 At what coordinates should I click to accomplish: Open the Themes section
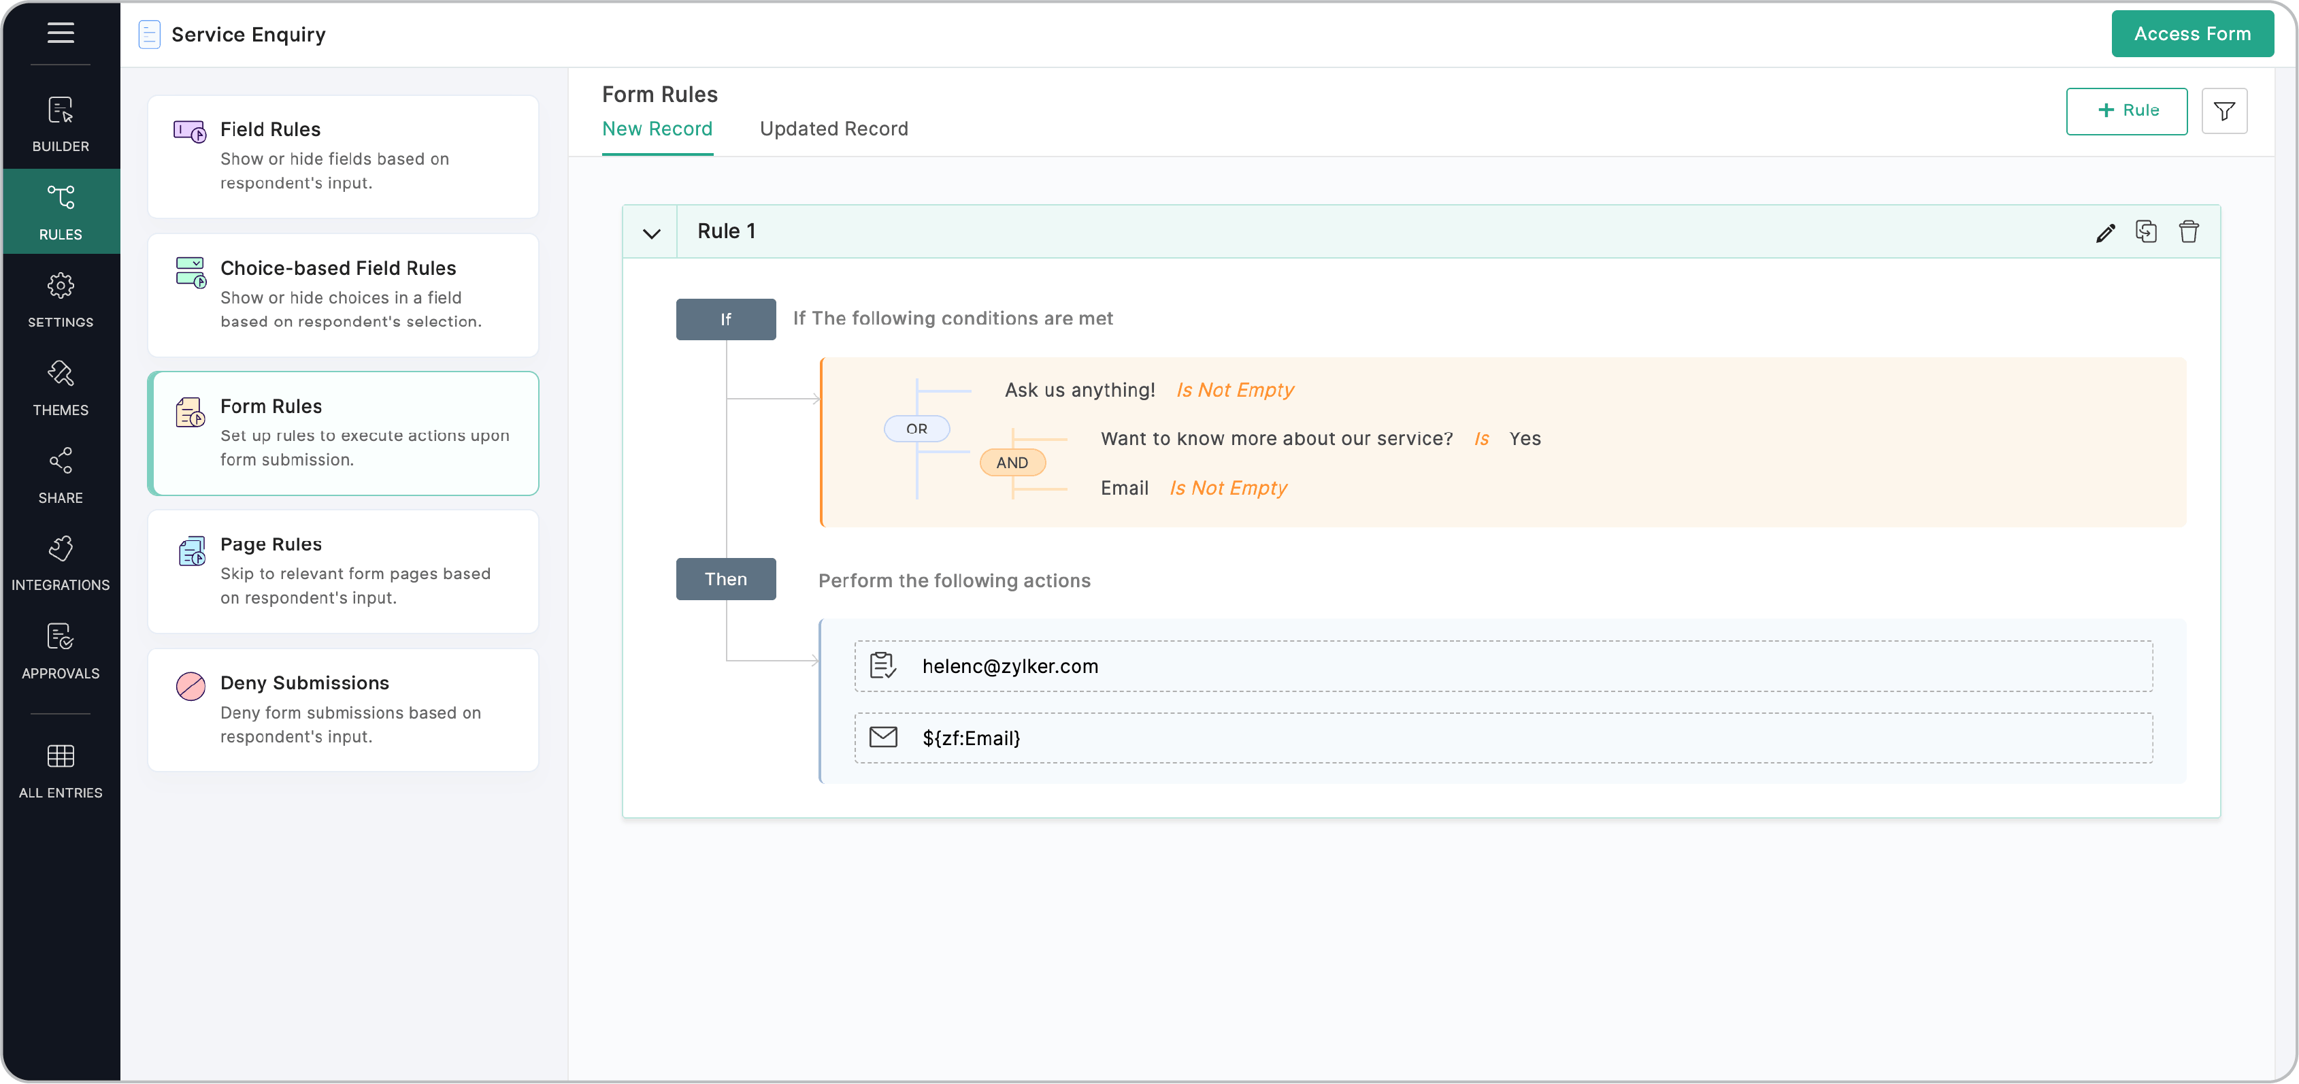(61, 389)
